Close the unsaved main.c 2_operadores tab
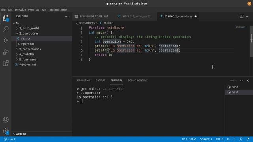The width and height of the screenshot is (253, 142). (x=196, y=17)
